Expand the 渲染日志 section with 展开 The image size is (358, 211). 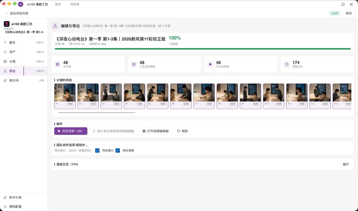346,164
